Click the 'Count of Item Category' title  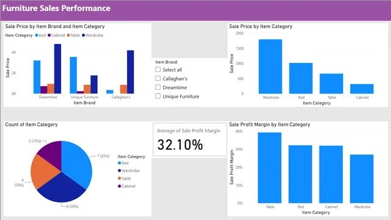coord(31,125)
